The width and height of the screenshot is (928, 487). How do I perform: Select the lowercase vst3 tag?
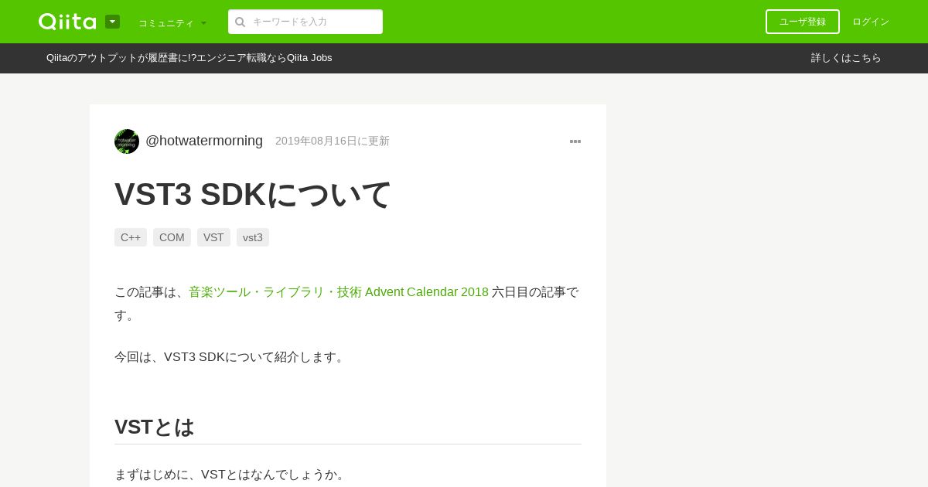pos(253,237)
